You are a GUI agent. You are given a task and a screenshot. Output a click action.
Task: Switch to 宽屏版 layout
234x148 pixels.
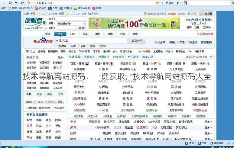(182, 14)
